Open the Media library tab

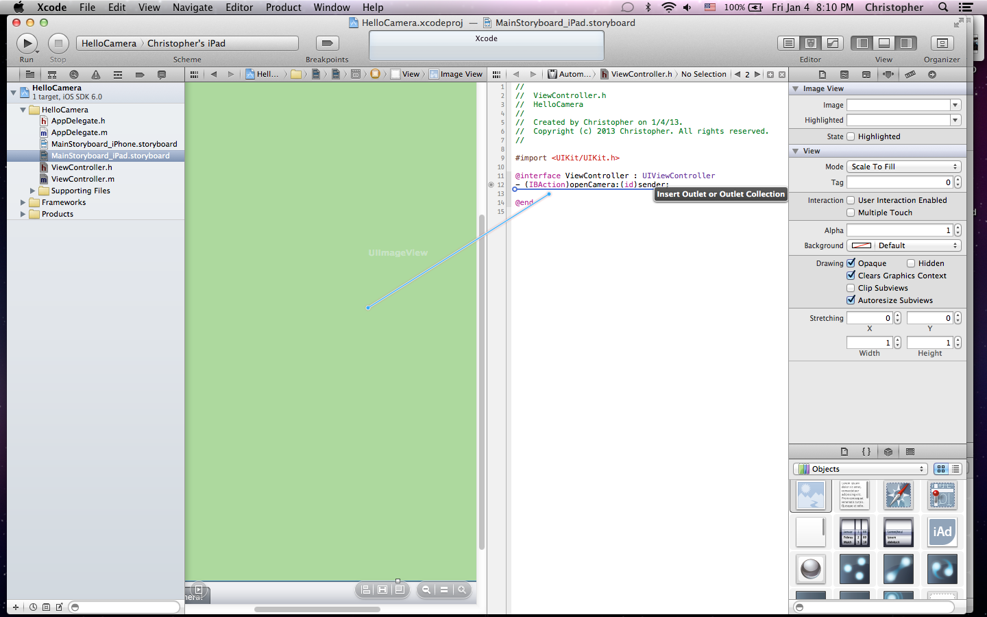910,452
